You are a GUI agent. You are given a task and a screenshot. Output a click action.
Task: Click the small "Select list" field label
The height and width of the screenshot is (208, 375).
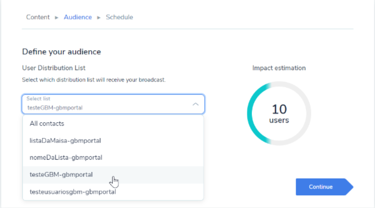pos(38,99)
